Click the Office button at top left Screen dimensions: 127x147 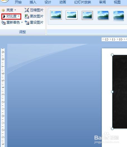tap(4, 1)
